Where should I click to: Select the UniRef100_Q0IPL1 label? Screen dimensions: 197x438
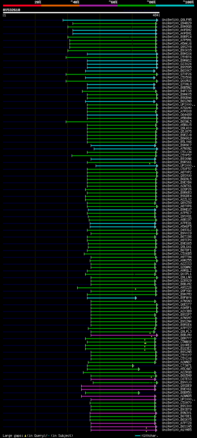[x=177, y=274]
